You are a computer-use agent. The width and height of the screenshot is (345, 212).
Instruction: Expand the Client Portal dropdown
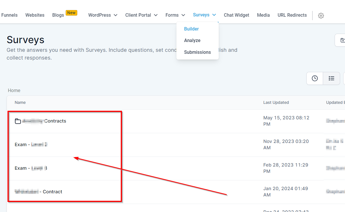point(141,15)
